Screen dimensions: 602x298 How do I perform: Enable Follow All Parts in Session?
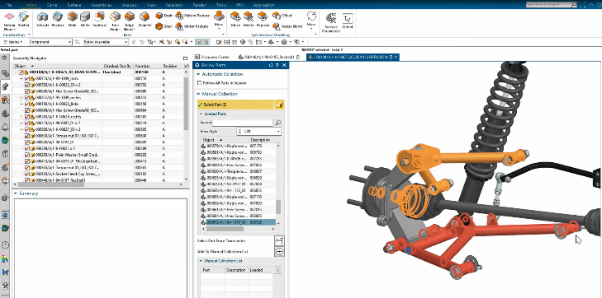(x=199, y=83)
